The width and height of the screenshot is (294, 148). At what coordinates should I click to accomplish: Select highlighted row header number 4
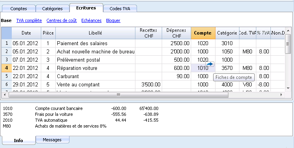point(7,68)
